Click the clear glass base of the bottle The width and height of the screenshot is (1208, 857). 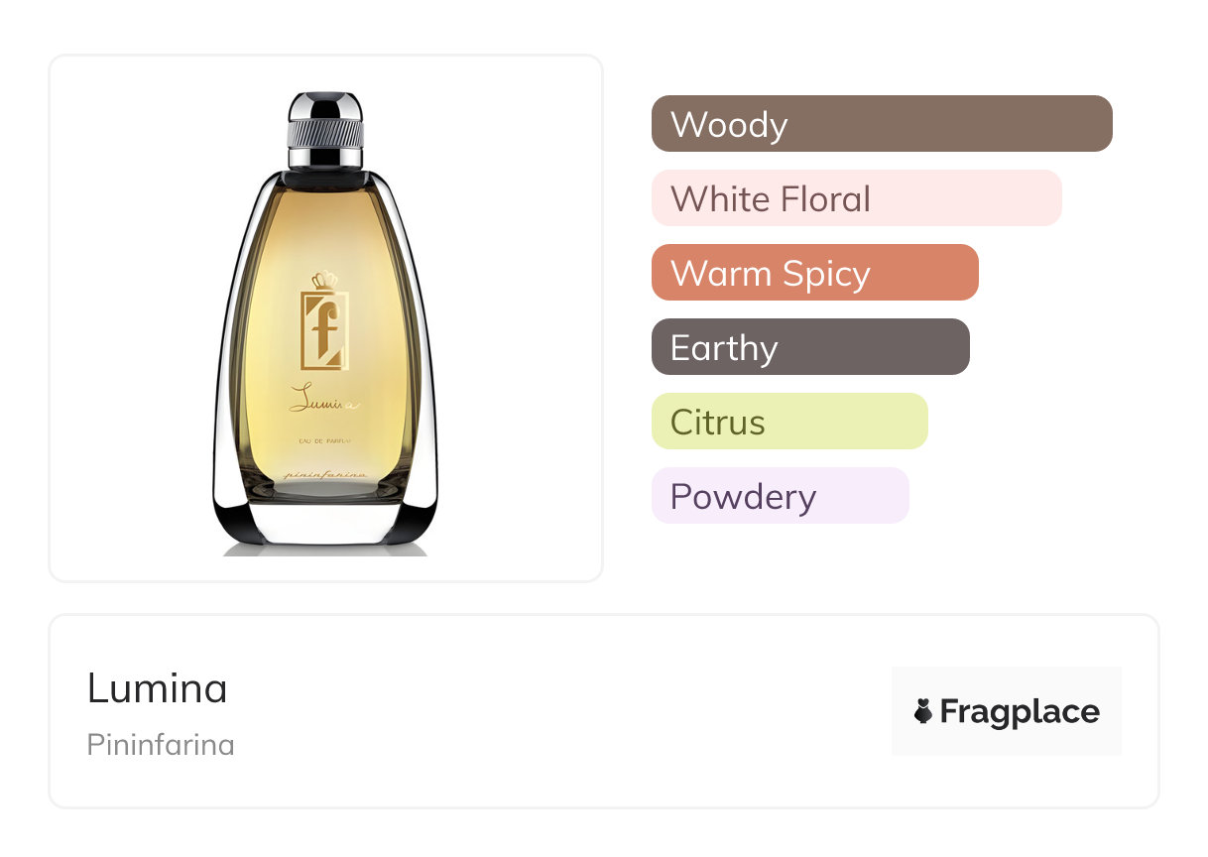[325, 526]
